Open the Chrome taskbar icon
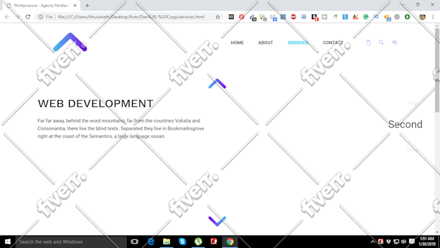The height and width of the screenshot is (248, 440). (x=230, y=242)
